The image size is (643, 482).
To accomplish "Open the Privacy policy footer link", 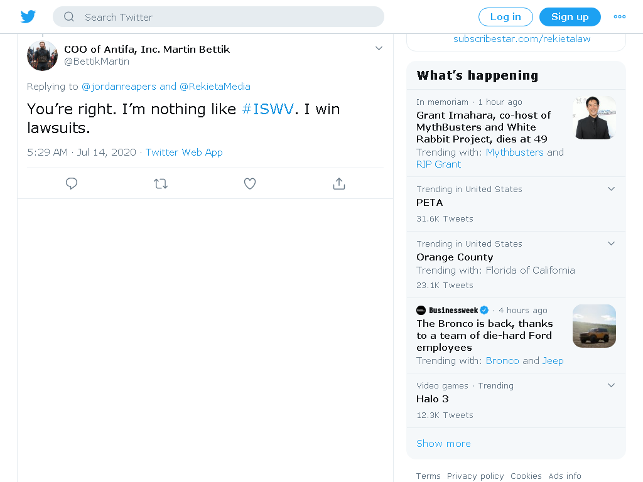I will tap(475, 476).
